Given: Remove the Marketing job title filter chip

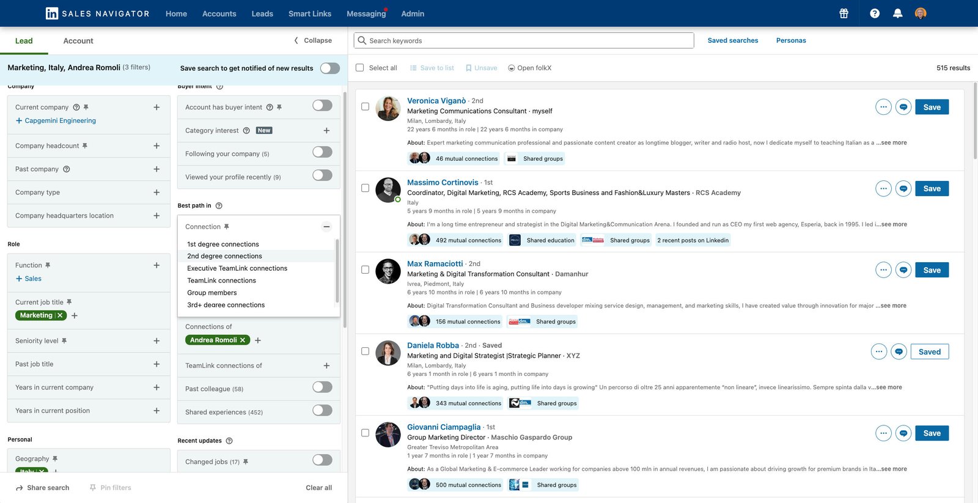Looking at the screenshot, I should (60, 315).
